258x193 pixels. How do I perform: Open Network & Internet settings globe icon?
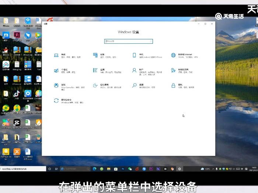click(x=173, y=56)
